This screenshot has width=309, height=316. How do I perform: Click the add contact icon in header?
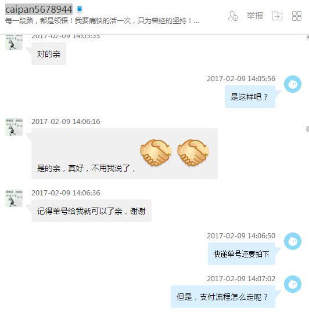click(233, 16)
